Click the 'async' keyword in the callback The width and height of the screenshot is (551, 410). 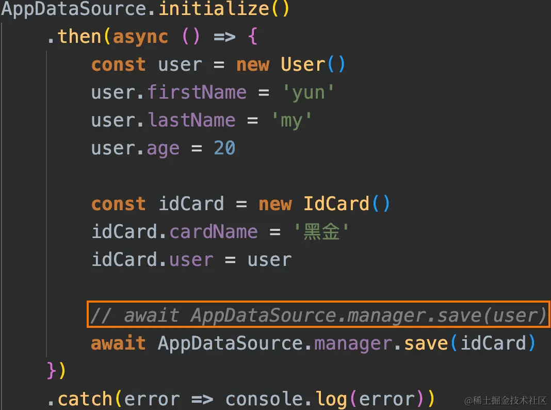140,38
